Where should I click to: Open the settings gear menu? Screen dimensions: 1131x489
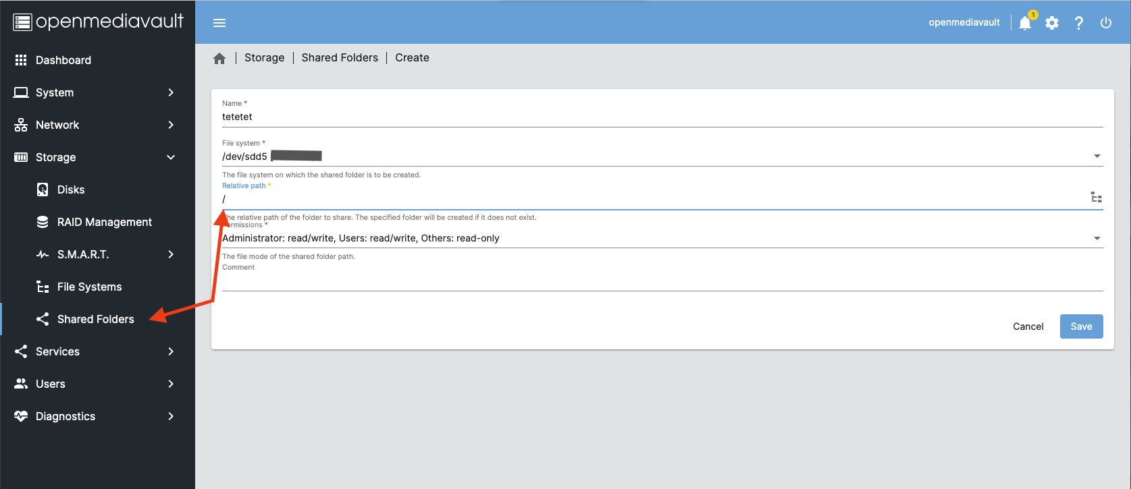1052,23
